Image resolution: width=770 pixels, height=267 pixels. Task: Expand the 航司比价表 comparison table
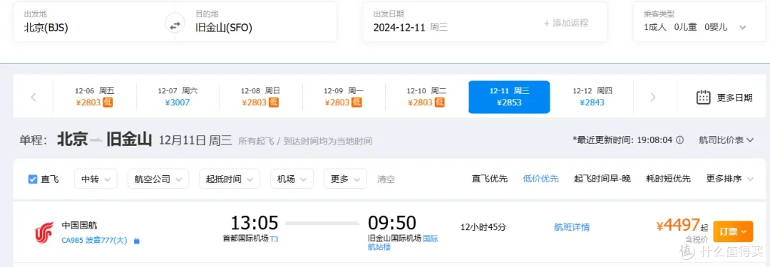point(726,140)
